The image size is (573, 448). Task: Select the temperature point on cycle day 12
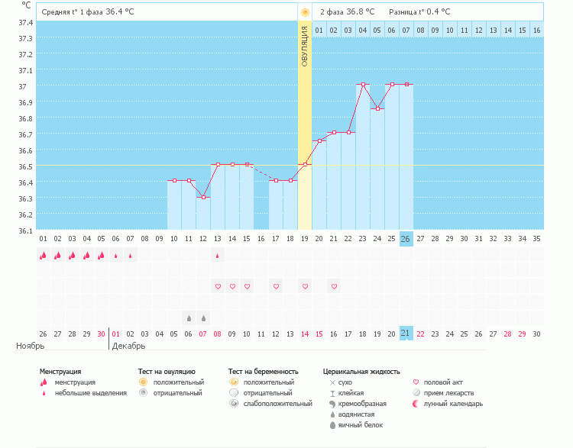click(x=203, y=197)
